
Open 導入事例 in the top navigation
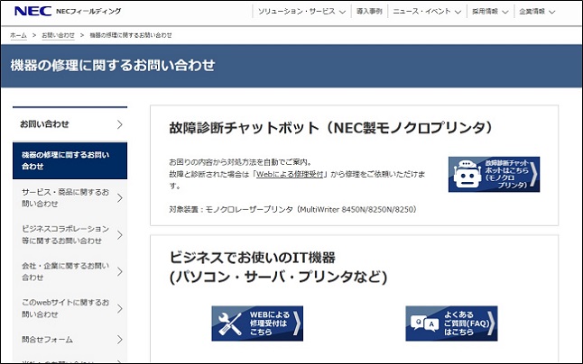[369, 12]
